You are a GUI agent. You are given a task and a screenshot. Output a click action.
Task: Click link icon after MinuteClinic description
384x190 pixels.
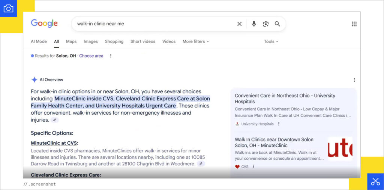[201, 164]
